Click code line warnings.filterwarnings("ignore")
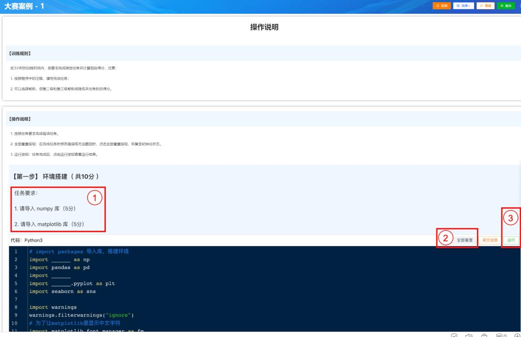The height and width of the screenshot is (337, 521). click(x=81, y=315)
